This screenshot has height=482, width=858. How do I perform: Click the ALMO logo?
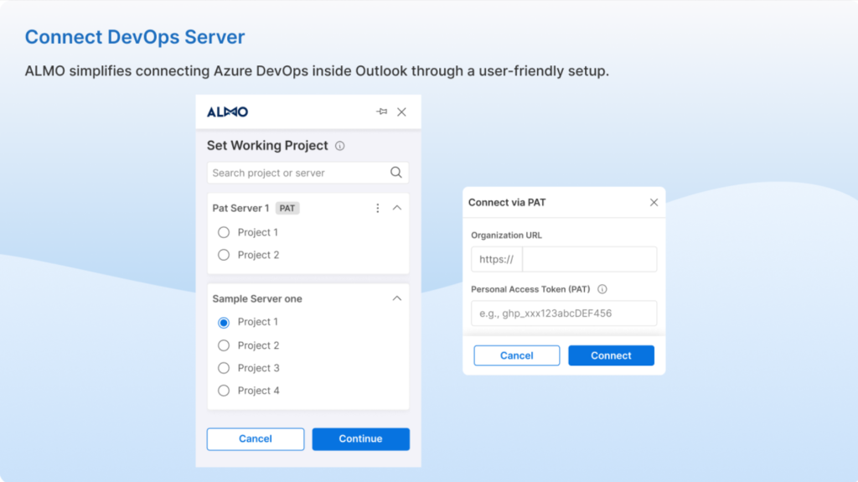228,111
